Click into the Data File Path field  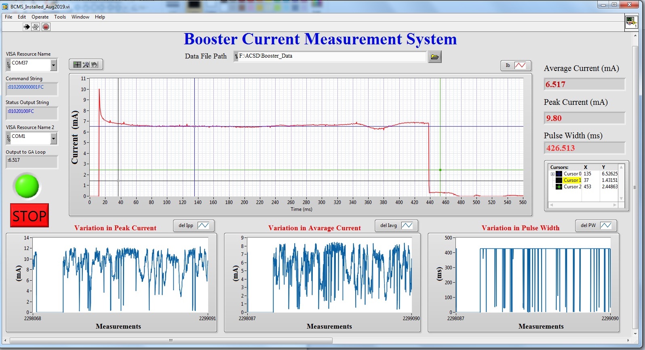tap(332, 56)
